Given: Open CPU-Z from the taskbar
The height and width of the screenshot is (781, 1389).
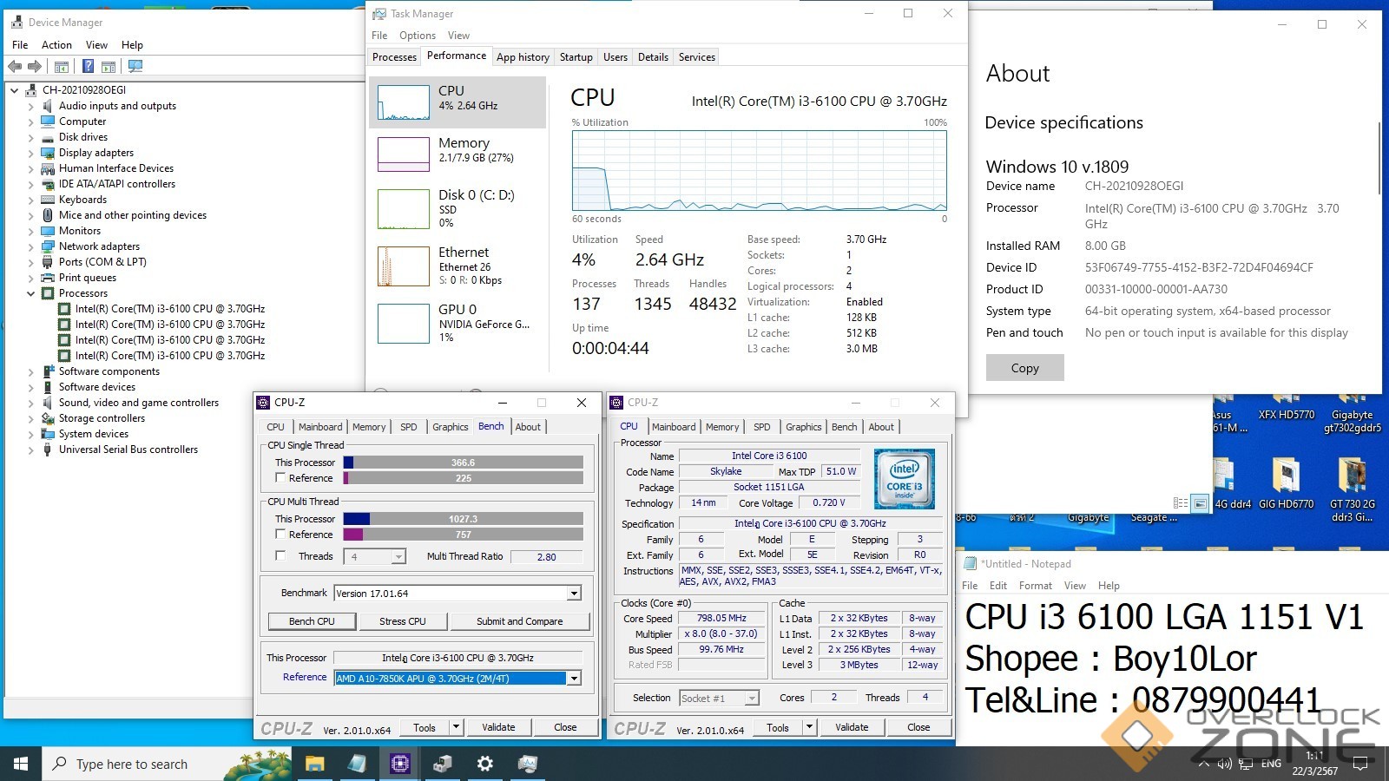Looking at the screenshot, I should pos(399,764).
